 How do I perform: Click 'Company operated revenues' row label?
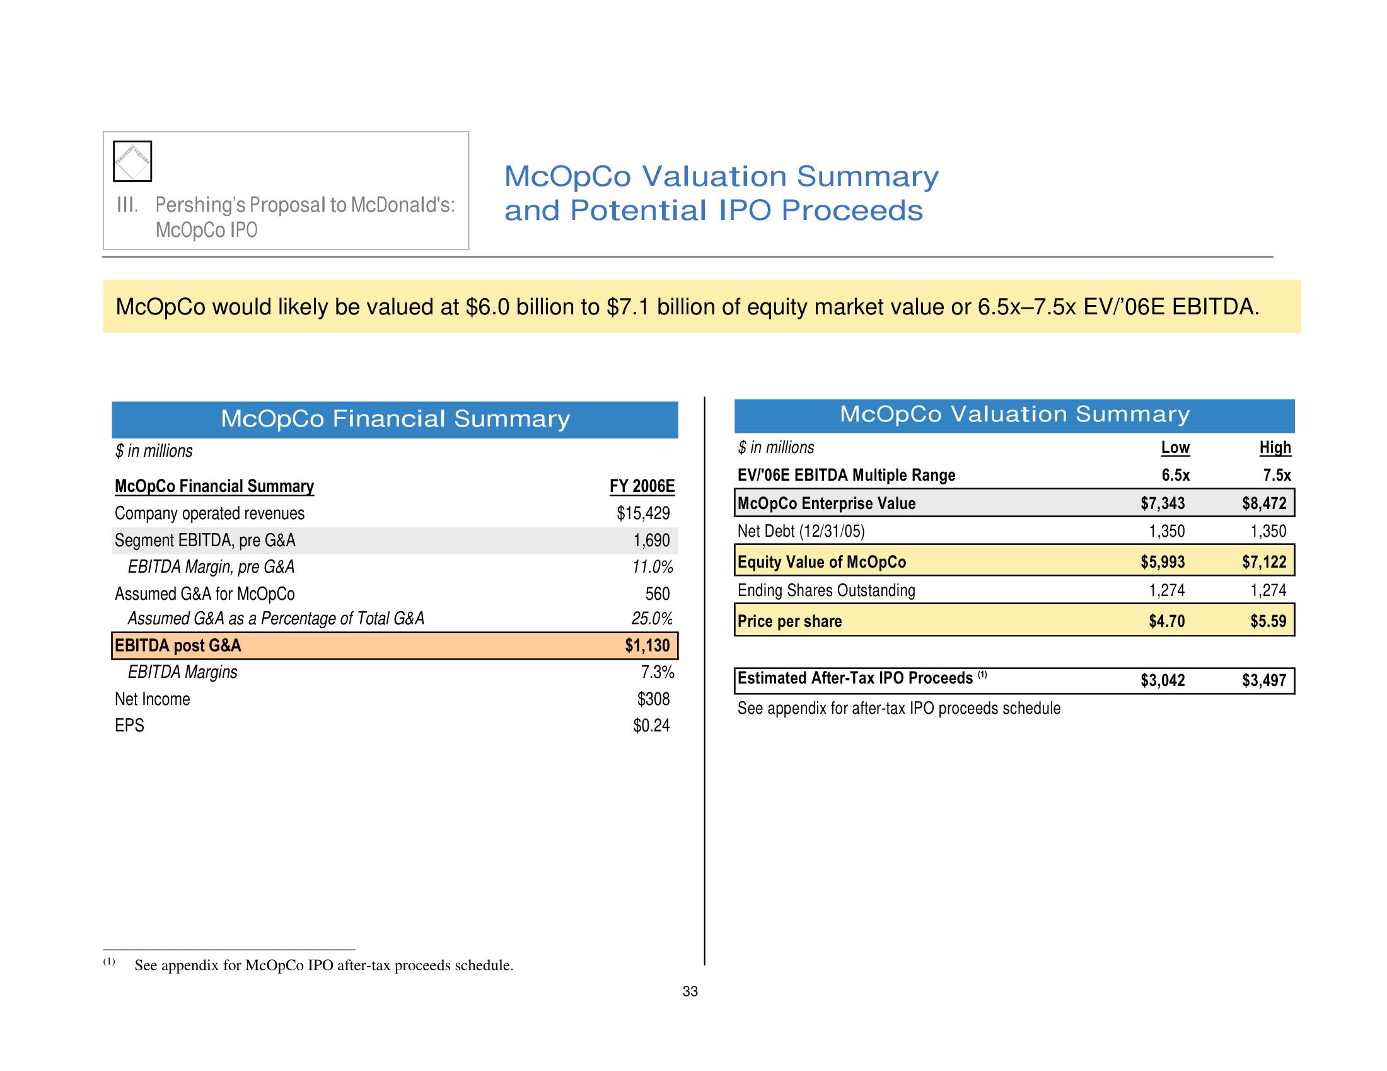[x=209, y=513]
